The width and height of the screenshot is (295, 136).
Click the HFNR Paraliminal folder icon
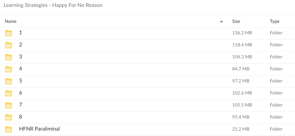tap(8, 129)
